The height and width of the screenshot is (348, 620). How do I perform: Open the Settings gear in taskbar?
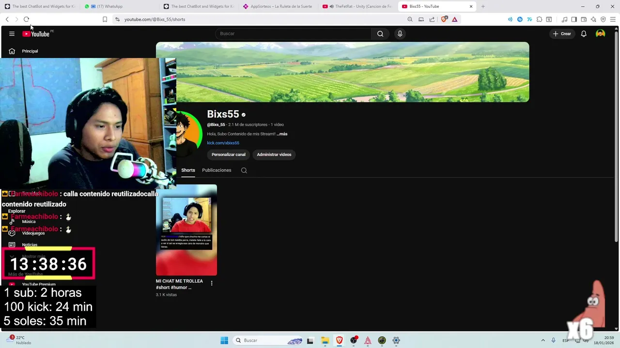coord(396,340)
